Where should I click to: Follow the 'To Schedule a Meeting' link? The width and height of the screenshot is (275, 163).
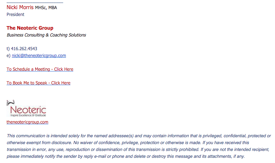[40, 69]
